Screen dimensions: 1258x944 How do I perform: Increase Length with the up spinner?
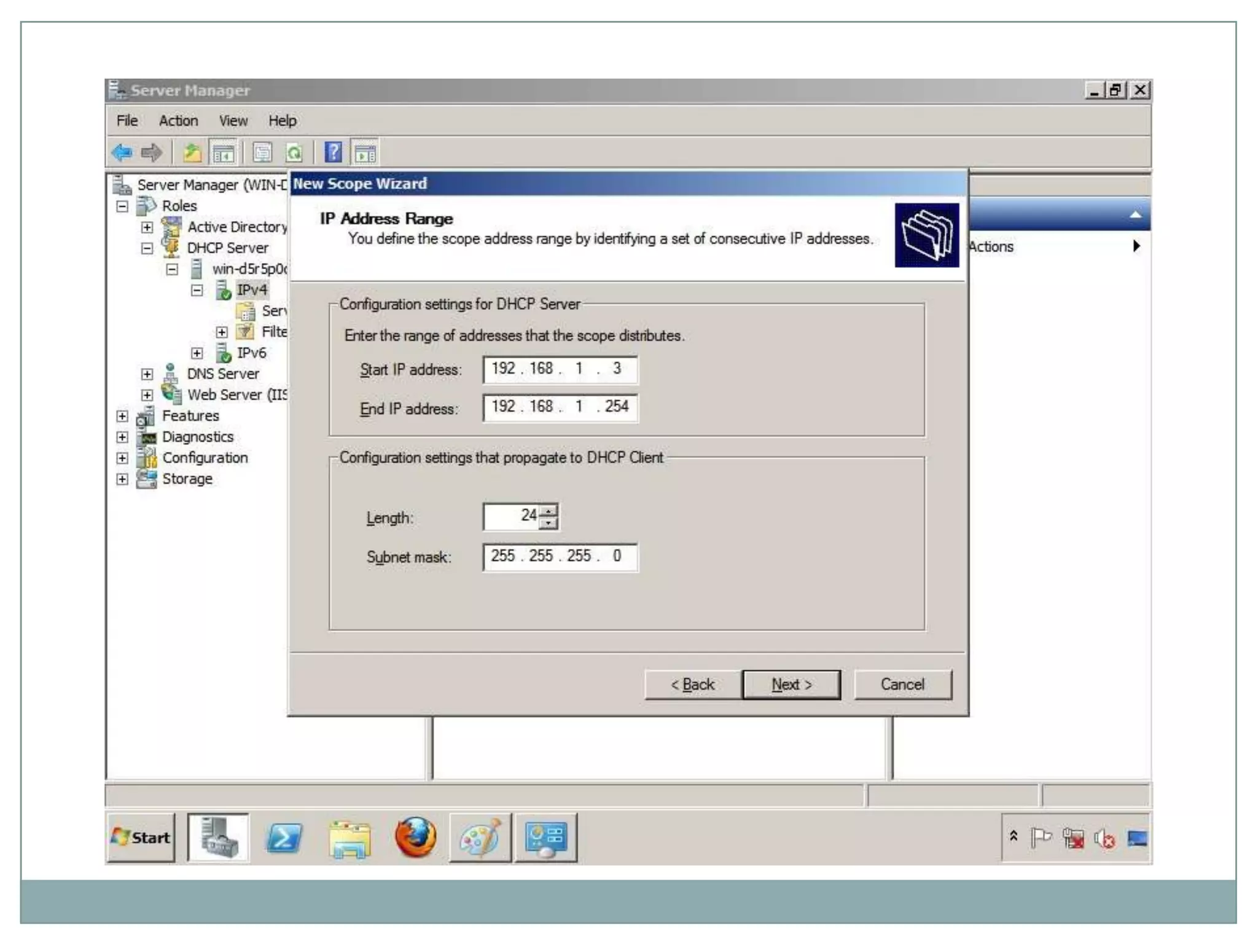pos(548,510)
